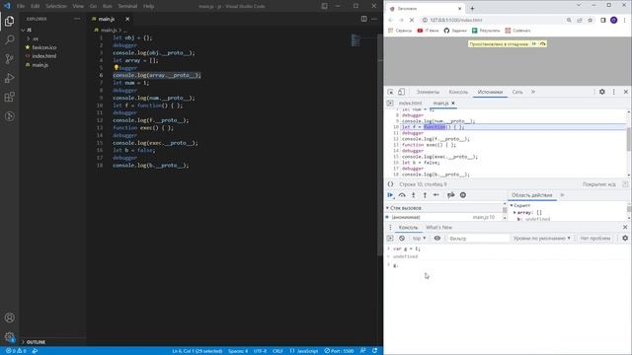Click resume button in paused debugger overlay
This screenshot has width=632, height=355.
pyautogui.click(x=534, y=43)
